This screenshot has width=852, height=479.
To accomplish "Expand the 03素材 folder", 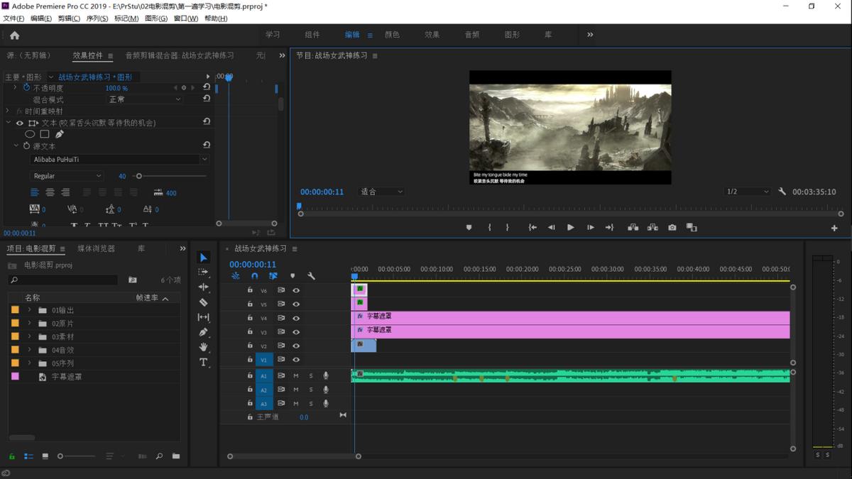I will 29,337.
